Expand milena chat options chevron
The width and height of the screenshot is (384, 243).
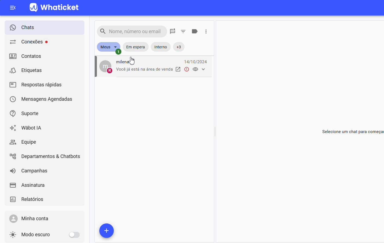tap(203, 69)
